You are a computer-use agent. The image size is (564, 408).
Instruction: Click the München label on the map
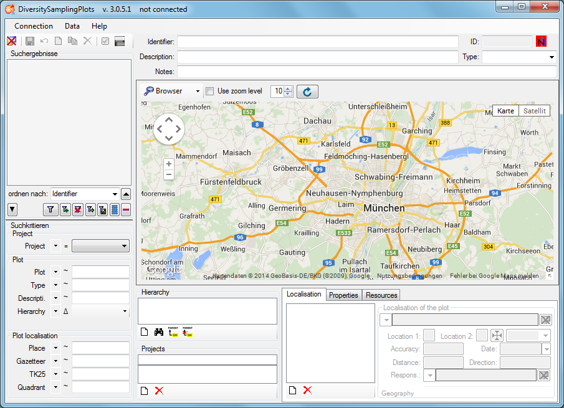pos(384,208)
